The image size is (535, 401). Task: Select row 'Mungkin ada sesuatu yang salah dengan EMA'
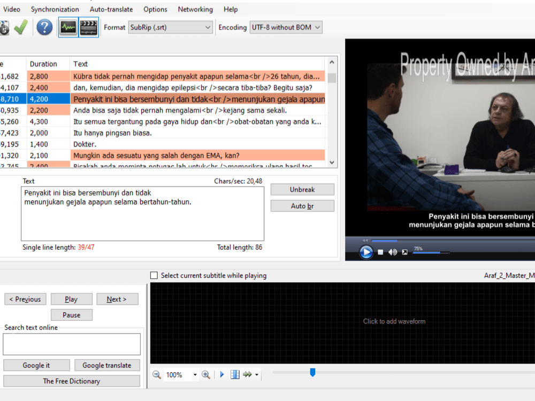(x=163, y=156)
